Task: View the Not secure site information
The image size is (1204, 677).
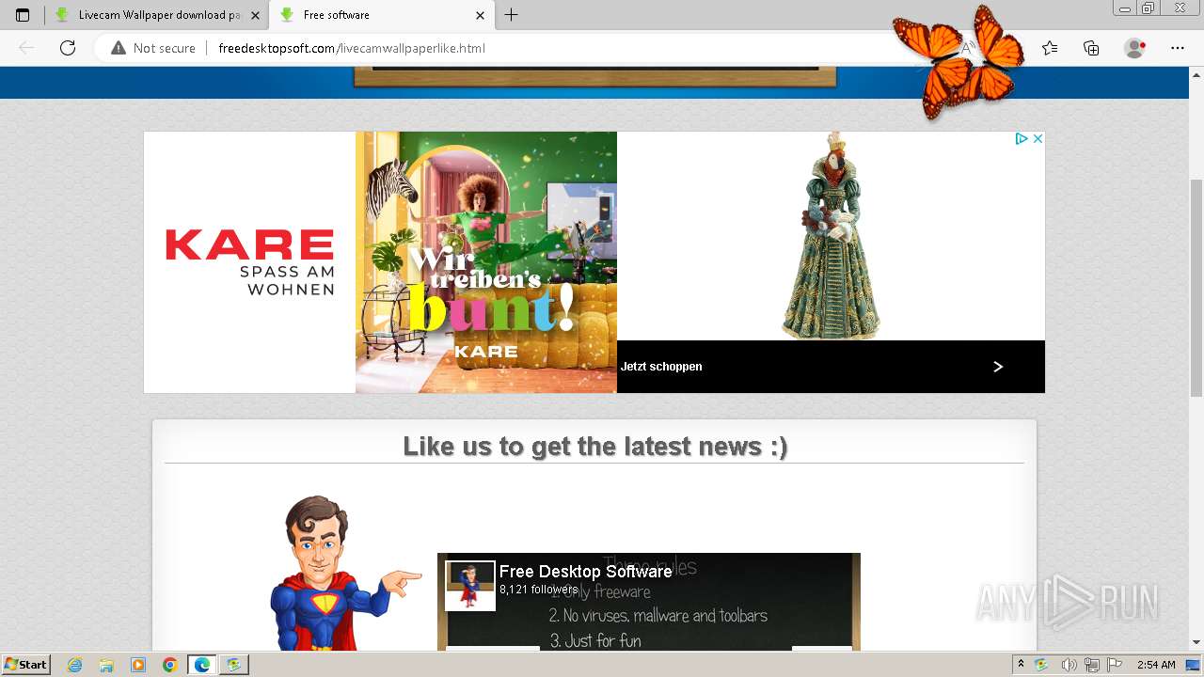Action: coord(153,48)
